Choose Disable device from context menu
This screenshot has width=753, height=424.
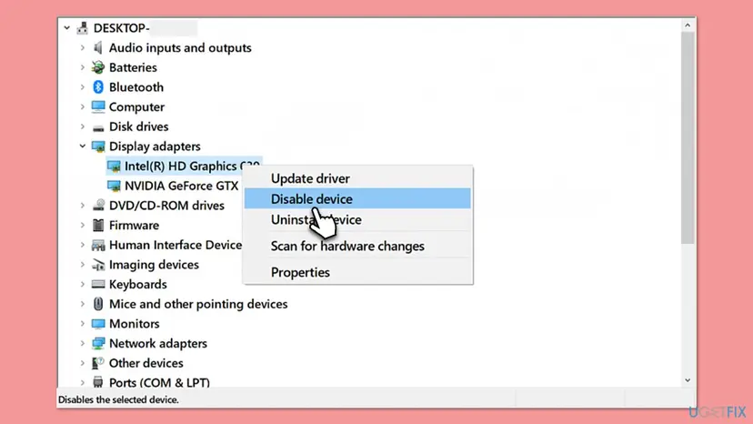click(x=357, y=198)
